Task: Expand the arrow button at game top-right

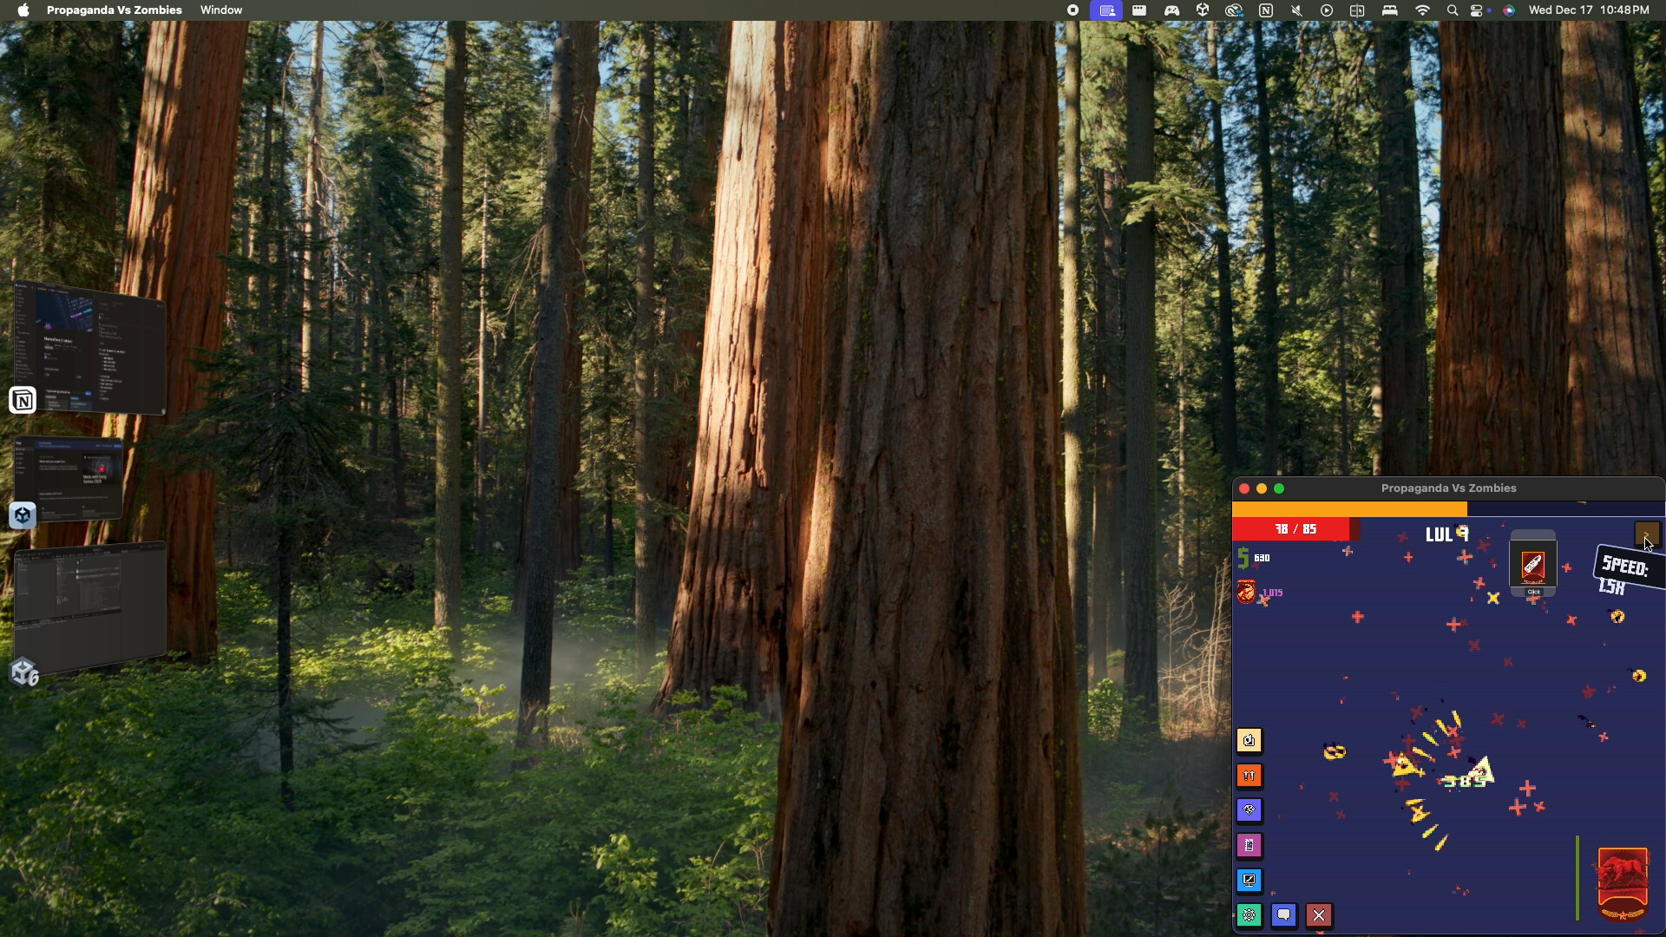Action: click(x=1648, y=534)
